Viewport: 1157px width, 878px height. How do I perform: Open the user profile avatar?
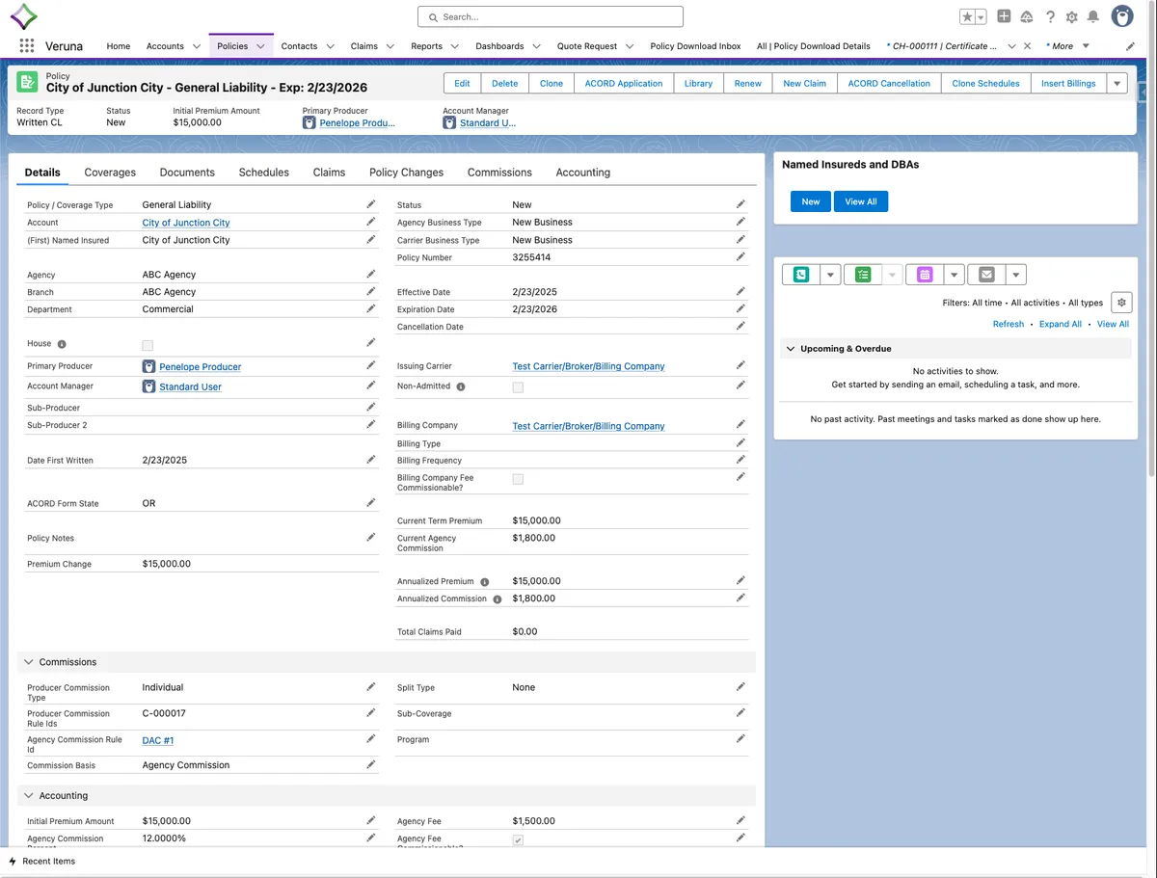point(1122,16)
